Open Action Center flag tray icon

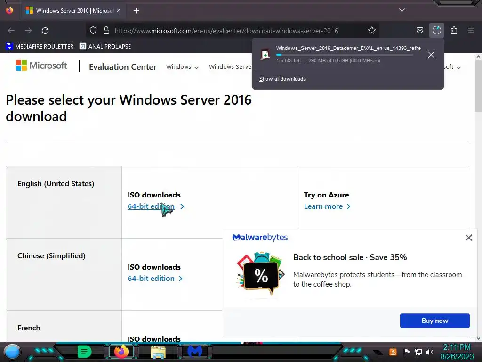tap(407, 352)
